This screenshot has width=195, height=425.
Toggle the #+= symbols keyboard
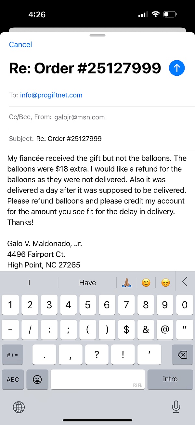(x=13, y=355)
